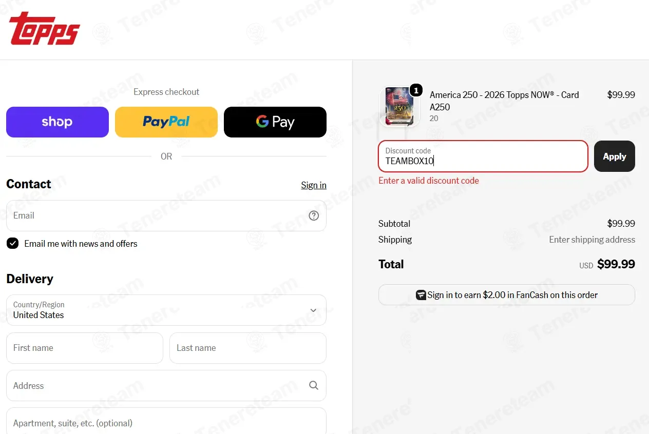Follow the Sign in link
The image size is (649, 434).
pos(314,185)
